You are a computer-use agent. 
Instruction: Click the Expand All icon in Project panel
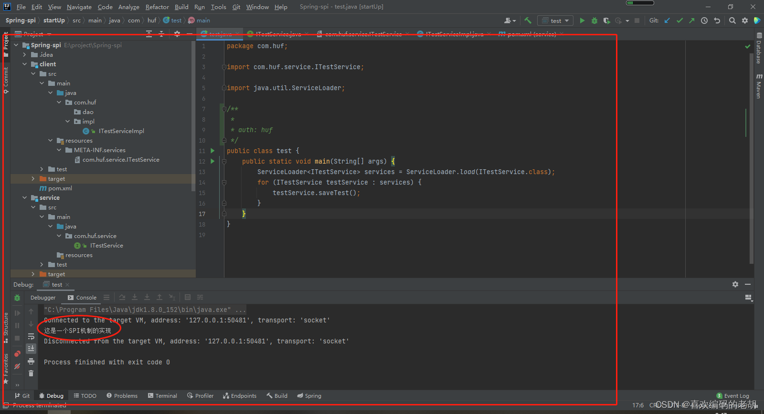tap(149, 34)
